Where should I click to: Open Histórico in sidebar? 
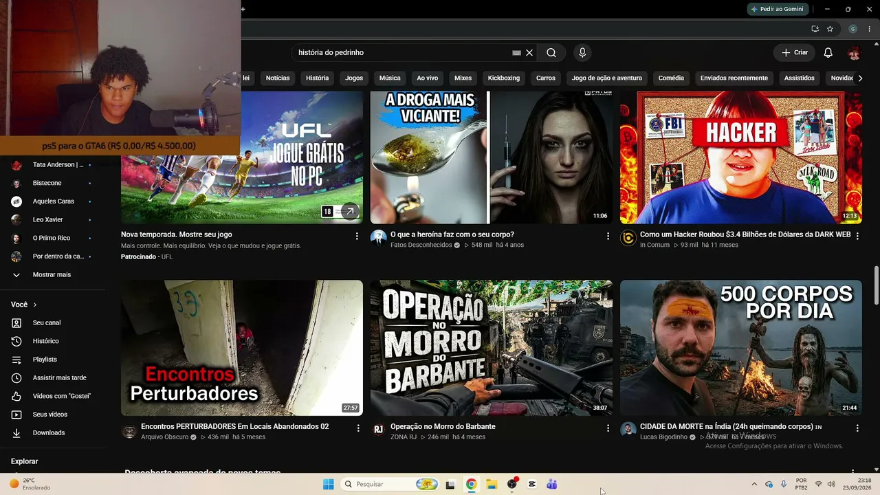(45, 341)
